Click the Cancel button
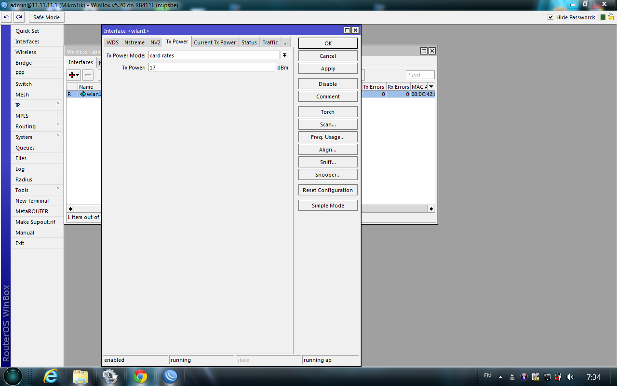 coord(328,56)
